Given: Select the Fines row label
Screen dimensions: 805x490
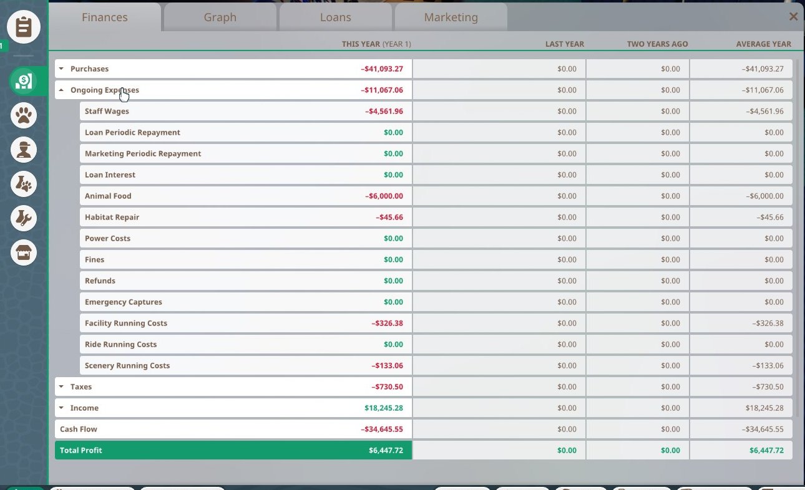Looking at the screenshot, I should (94, 259).
